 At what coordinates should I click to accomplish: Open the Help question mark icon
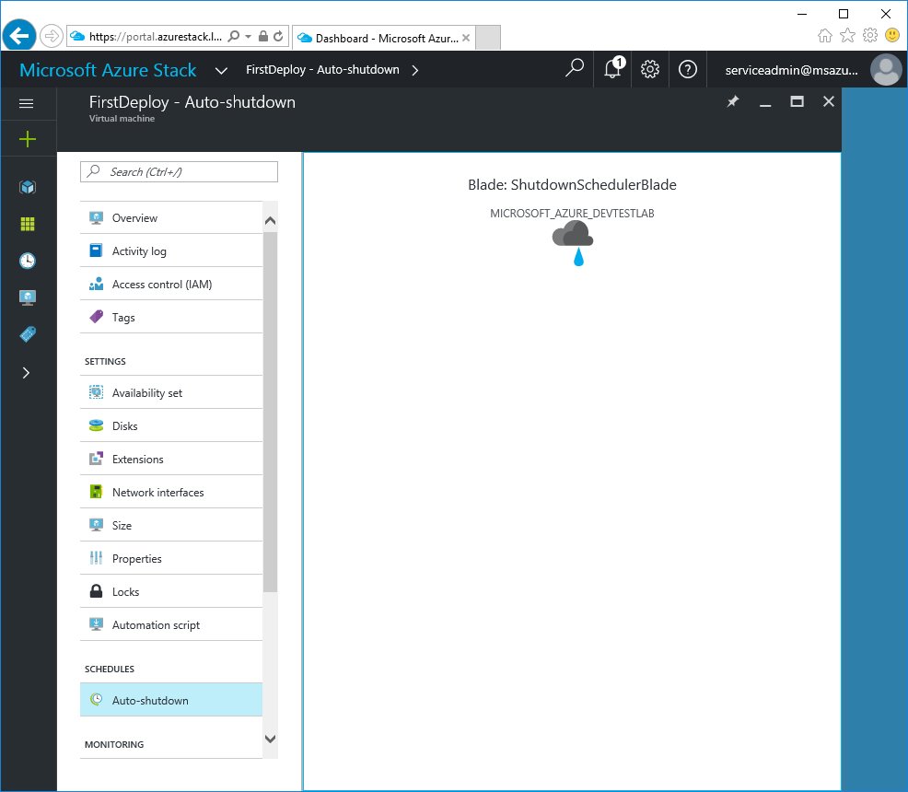(x=687, y=69)
